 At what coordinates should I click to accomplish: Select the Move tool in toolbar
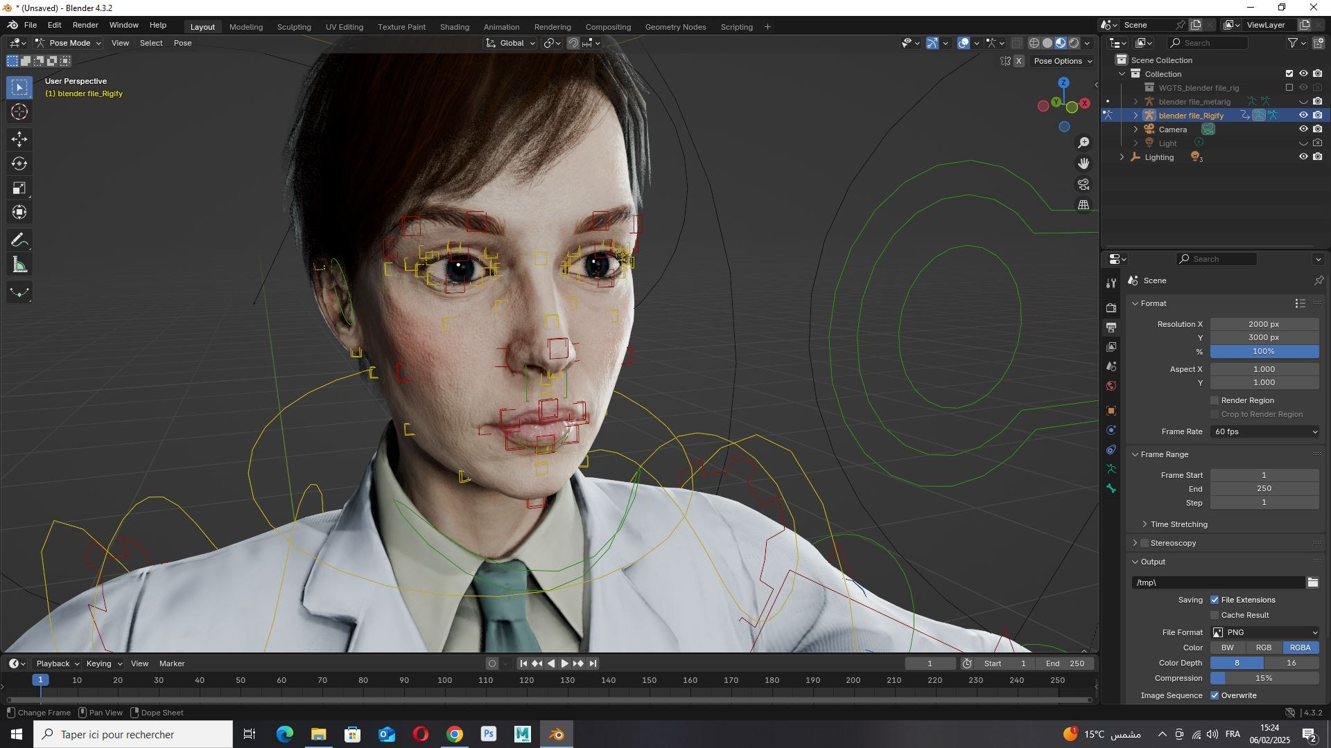pos(19,139)
